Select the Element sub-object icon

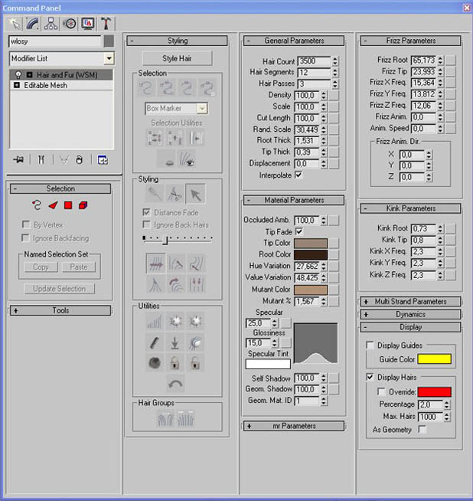pos(83,205)
